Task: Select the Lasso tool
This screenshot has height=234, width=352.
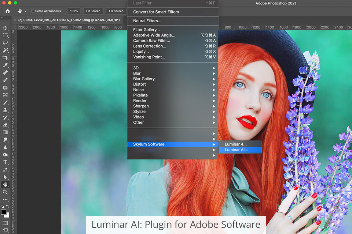Action: pos(5,43)
